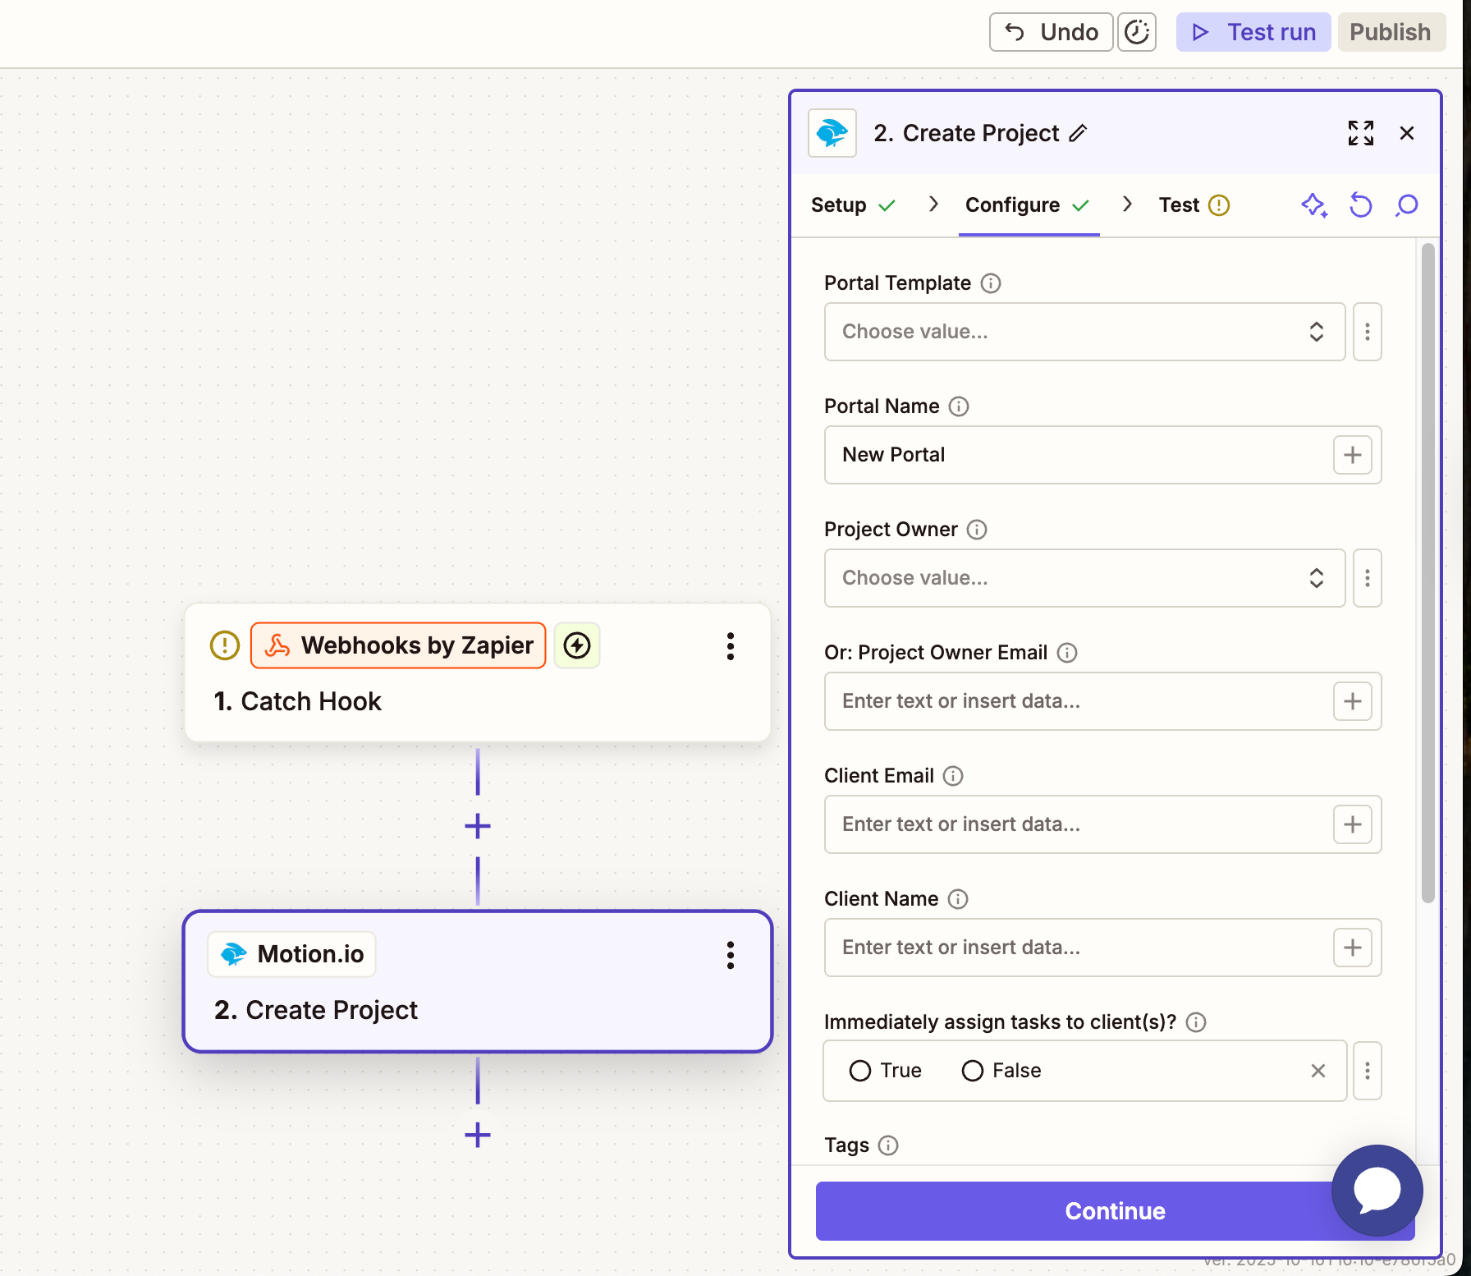Show info for Immediately assign tasks
The image size is (1471, 1276).
tap(1196, 1022)
